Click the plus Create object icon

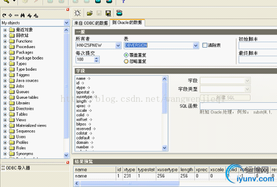pos(10,16)
